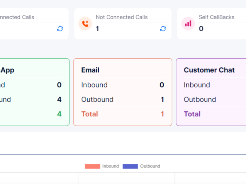Click the Outbound legend label

(150, 166)
